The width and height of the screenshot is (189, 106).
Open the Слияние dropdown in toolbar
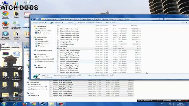(x=57, y=23)
